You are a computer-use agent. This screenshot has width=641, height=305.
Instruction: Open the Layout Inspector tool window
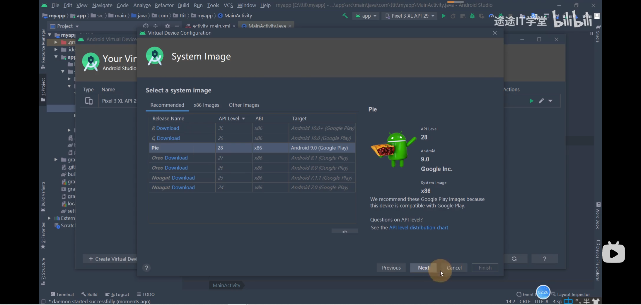(x=571, y=294)
